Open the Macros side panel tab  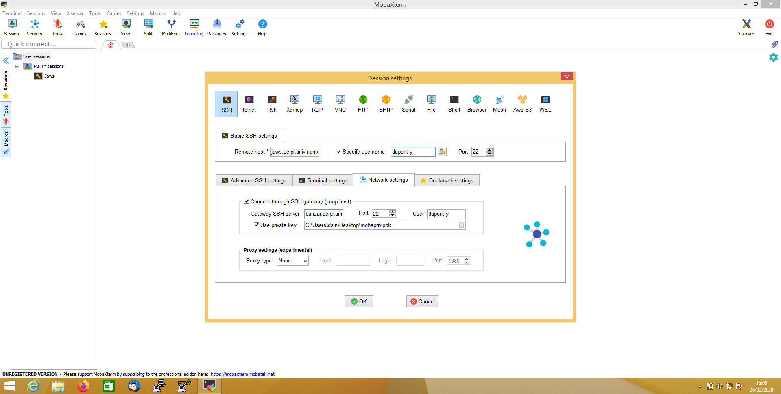click(x=6, y=142)
